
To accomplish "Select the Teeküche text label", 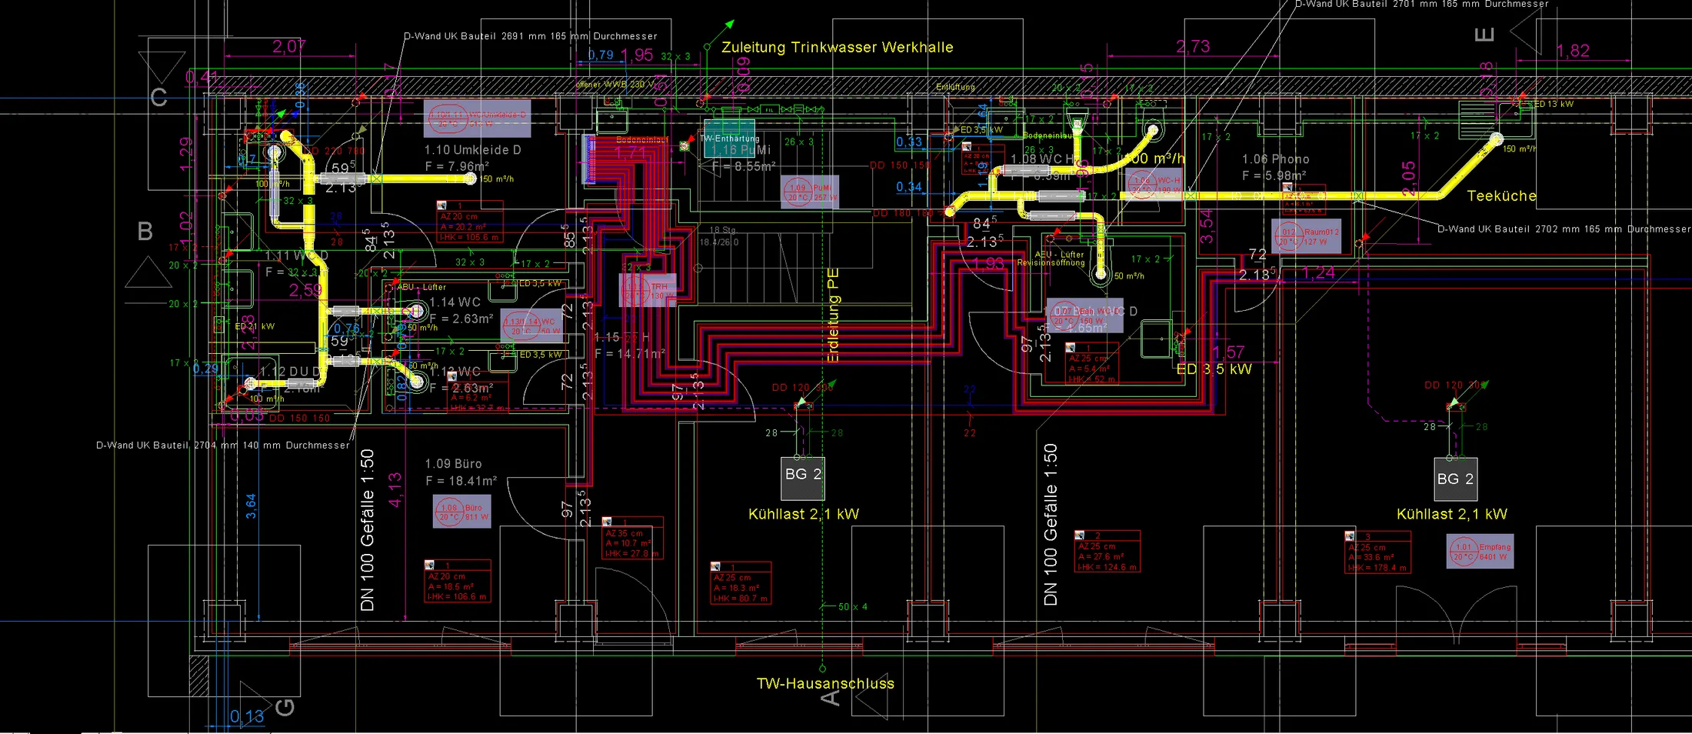I will (x=1501, y=196).
